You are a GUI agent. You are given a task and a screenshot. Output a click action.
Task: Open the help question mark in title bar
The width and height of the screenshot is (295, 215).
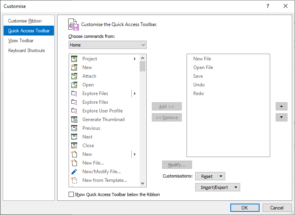point(268,6)
